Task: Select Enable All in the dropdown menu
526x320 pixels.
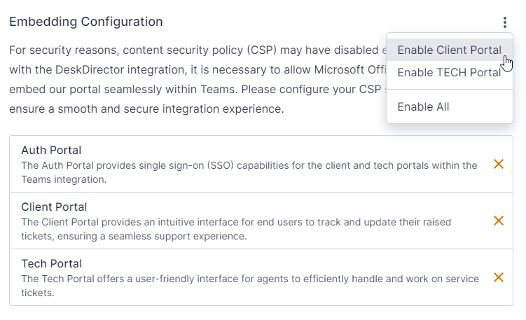Action: tap(450, 106)
